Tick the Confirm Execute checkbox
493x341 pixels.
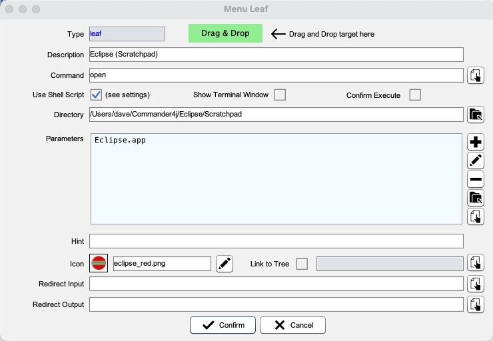tap(415, 95)
